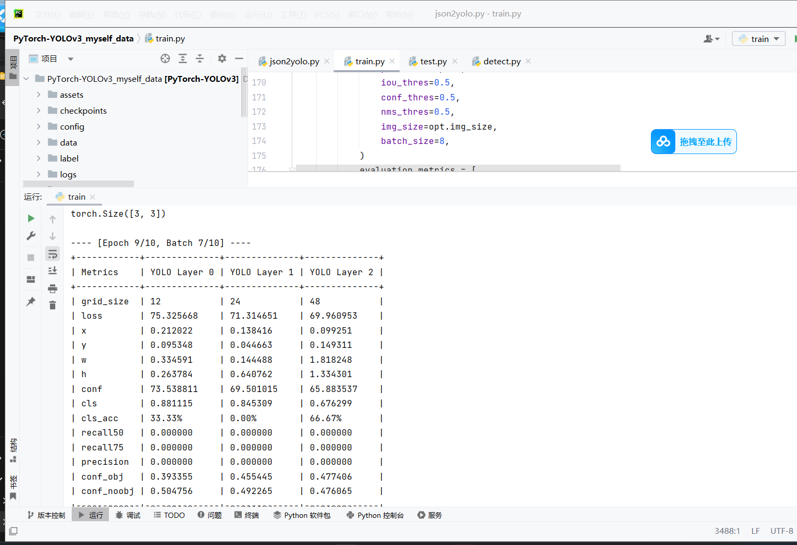Open the user account dropdown
The height and width of the screenshot is (545, 797).
click(711, 39)
